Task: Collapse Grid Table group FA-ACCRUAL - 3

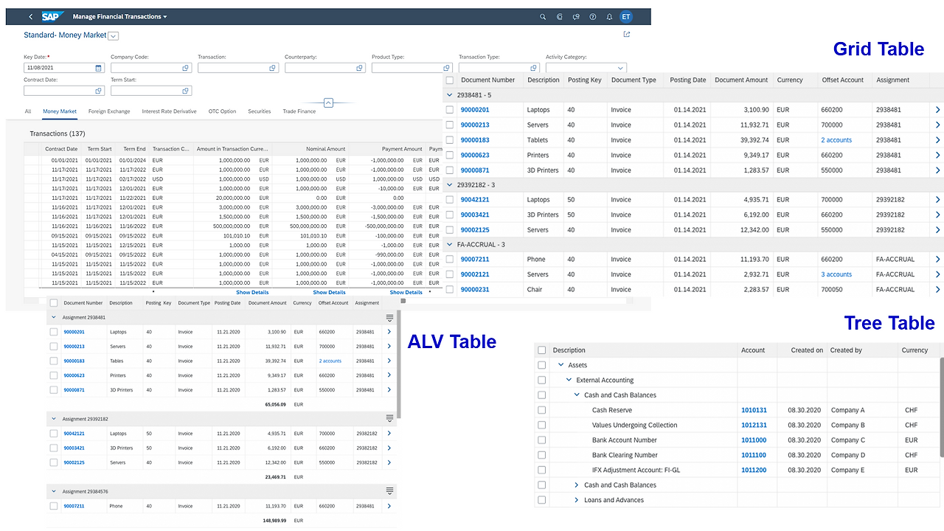Action: [x=450, y=245]
